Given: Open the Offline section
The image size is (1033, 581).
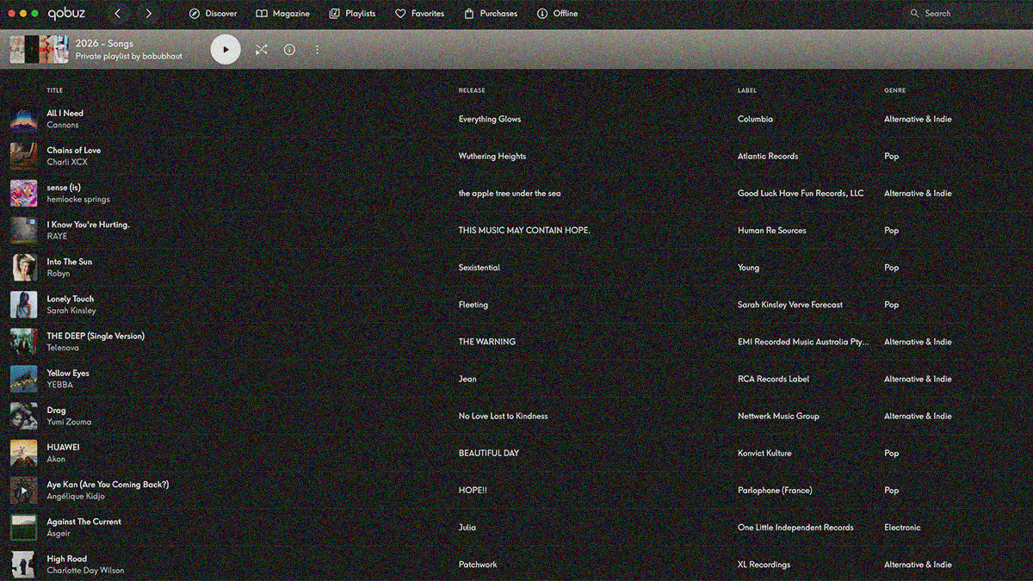Looking at the screenshot, I should [x=557, y=14].
